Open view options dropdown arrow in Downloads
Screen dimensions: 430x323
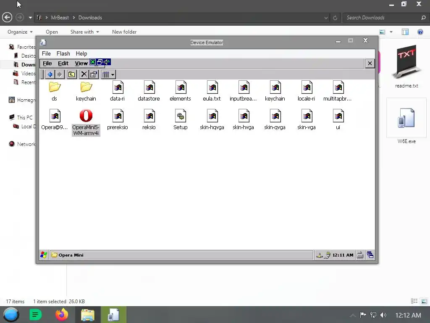(391, 32)
